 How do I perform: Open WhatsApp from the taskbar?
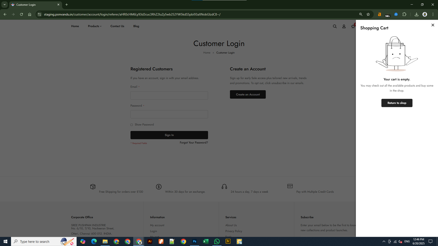(217, 242)
